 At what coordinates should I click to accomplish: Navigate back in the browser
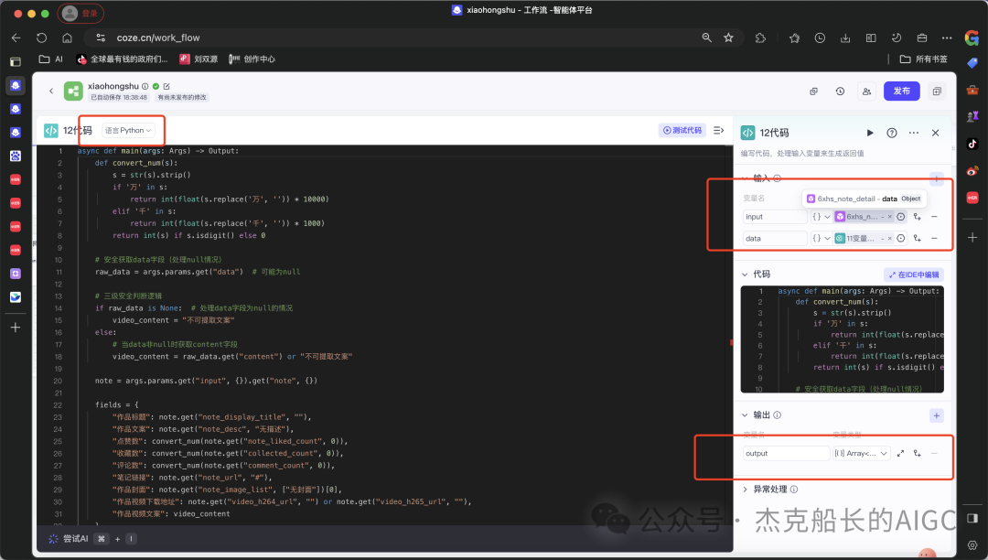[16, 38]
